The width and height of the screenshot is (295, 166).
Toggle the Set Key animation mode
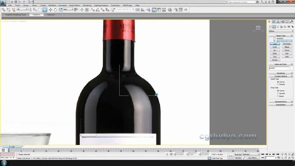(x=238, y=158)
